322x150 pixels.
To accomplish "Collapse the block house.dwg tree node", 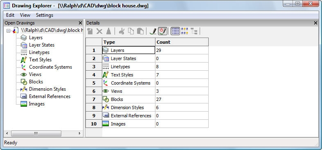I will pyautogui.click(x=8, y=31).
